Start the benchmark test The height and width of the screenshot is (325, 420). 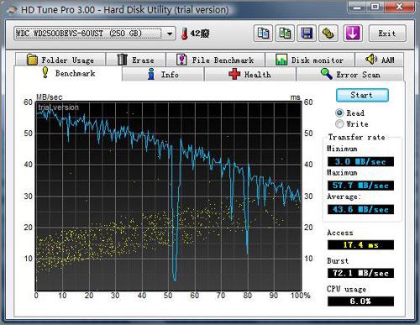click(362, 95)
